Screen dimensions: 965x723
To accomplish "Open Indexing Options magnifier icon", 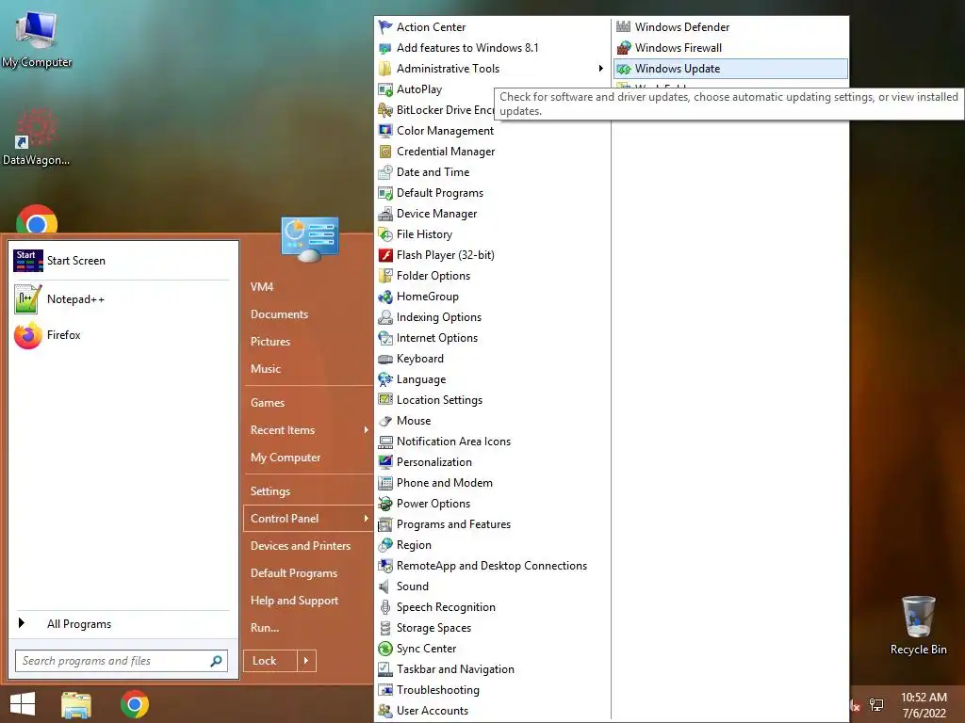I will click(x=385, y=317).
